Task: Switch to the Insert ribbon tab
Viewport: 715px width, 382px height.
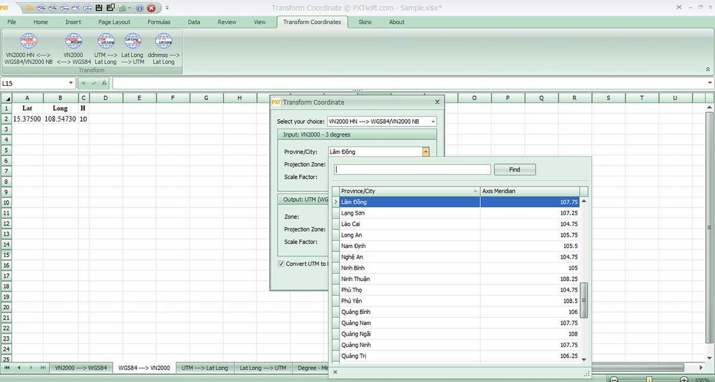Action: point(73,22)
